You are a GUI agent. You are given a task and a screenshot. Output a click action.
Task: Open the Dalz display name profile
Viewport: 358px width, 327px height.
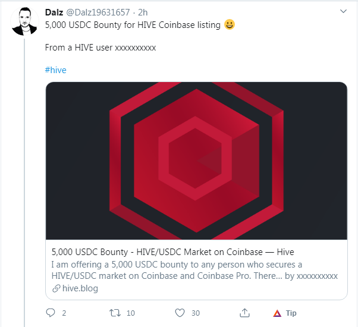pyautogui.click(x=54, y=12)
